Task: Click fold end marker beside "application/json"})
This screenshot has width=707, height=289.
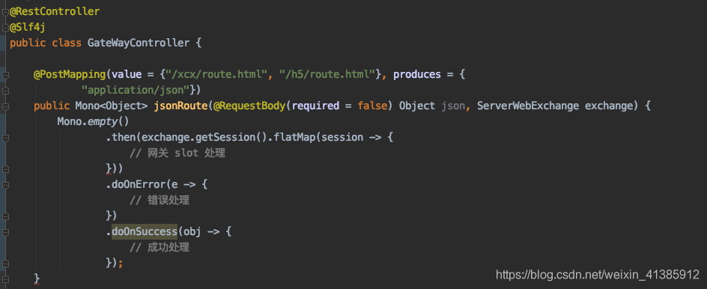Action: 5,91
